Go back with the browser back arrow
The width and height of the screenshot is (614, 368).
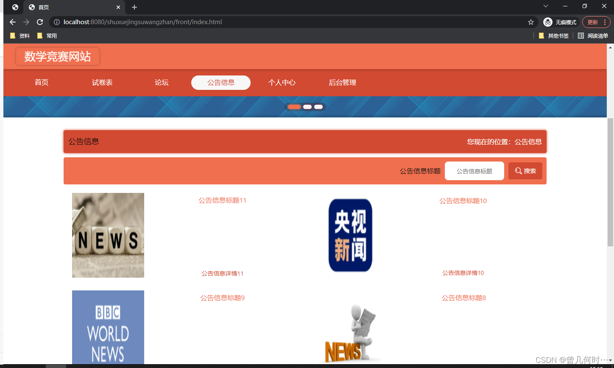pyautogui.click(x=13, y=22)
